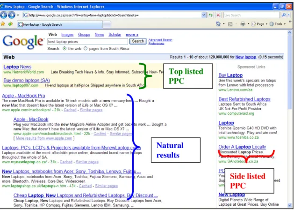Open the search provider dropdown arrow
294x210 pixels.
pos(289,15)
